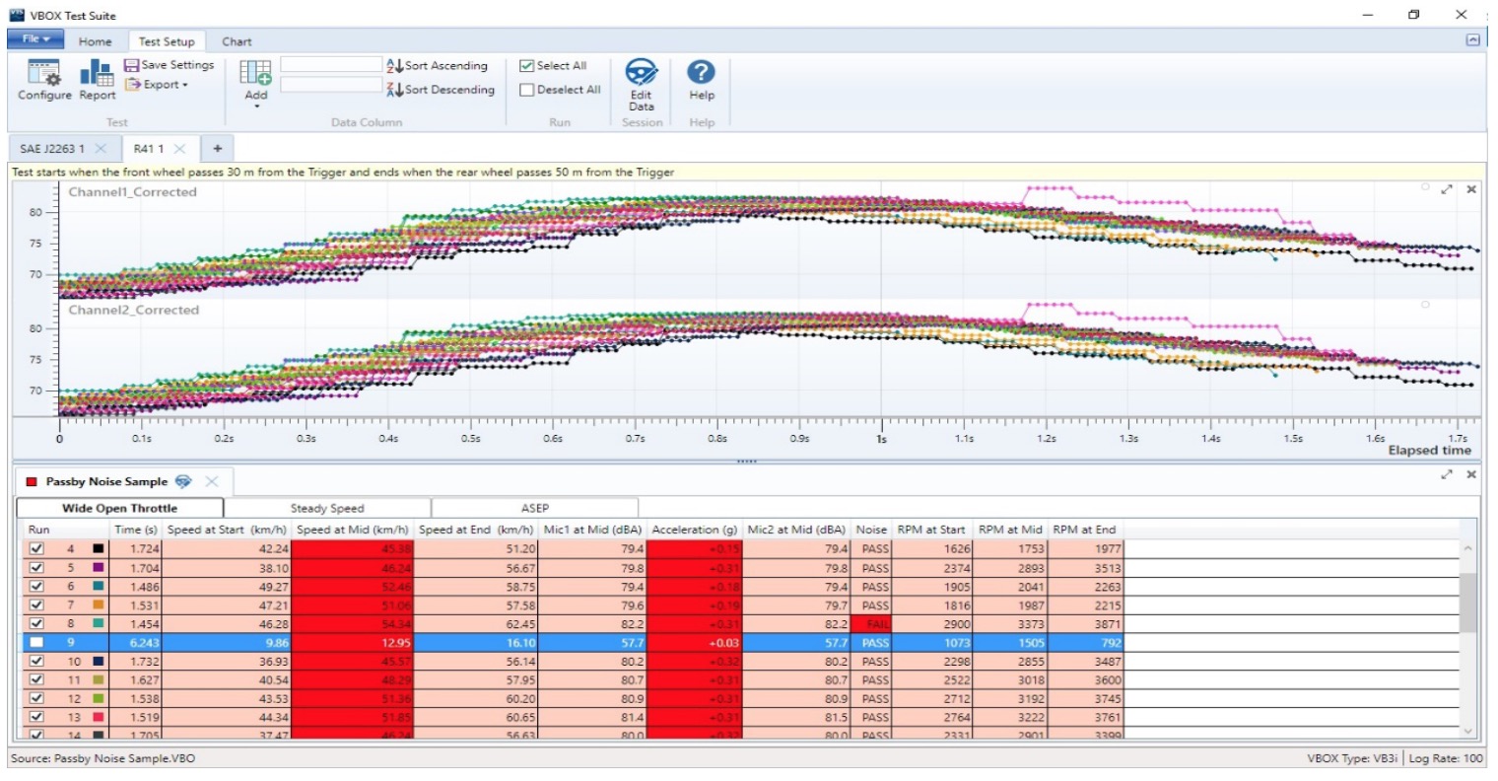
Task: Open the Export dropdown
Action: (157, 85)
